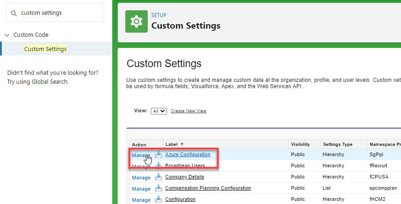Click the icon next to Configuration label
Image resolution: width=401 pixels, height=204 pixels.
pos(159,200)
